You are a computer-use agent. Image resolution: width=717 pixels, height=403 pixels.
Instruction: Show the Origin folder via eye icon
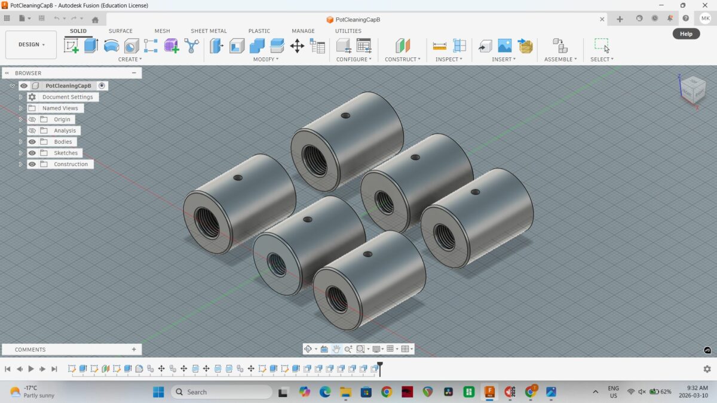click(32, 119)
